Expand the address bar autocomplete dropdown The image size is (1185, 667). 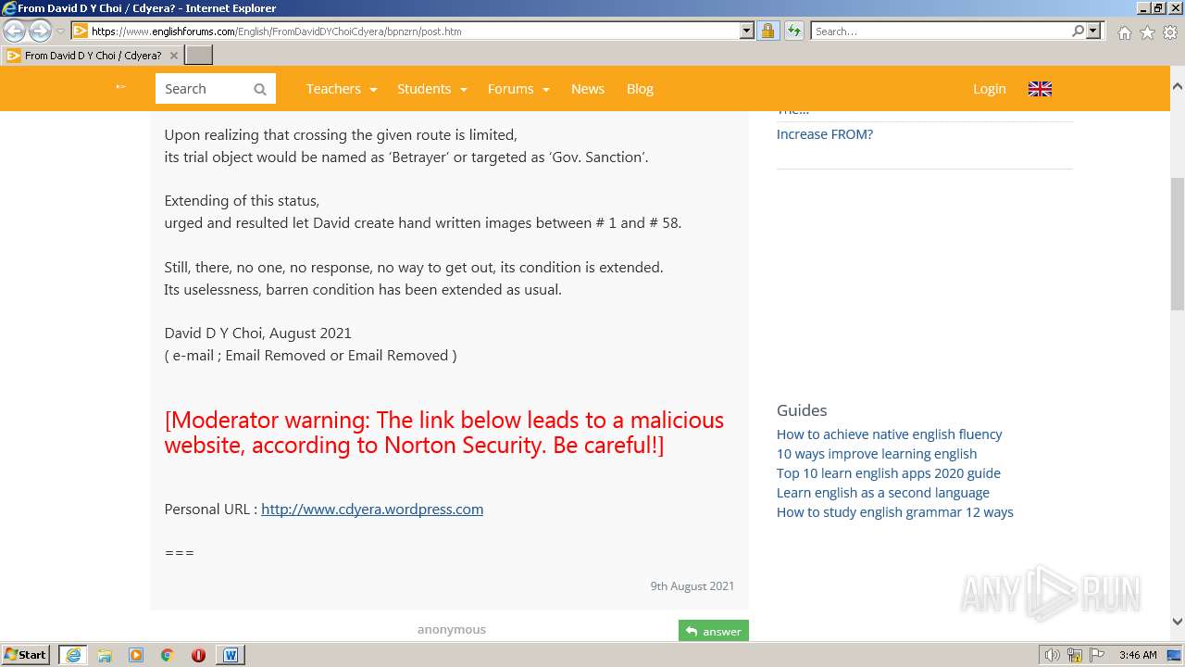[x=747, y=31]
